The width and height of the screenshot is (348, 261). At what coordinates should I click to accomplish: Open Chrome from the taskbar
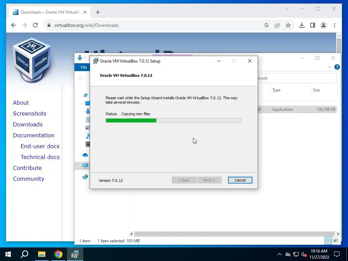[x=58, y=254]
